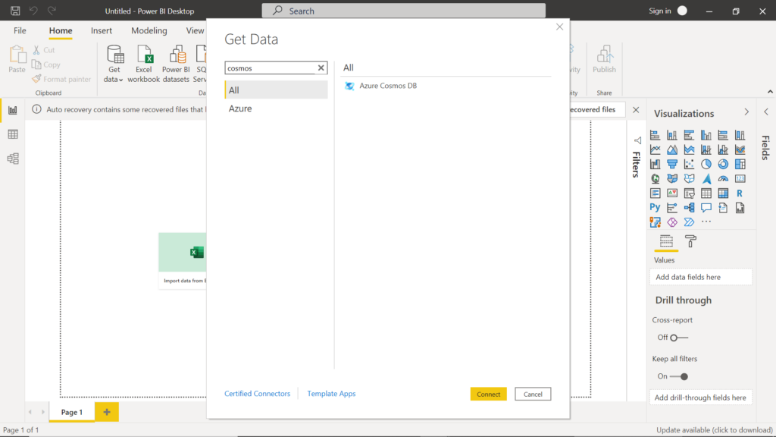Switch to Data view in the left sidebar
The height and width of the screenshot is (437, 776).
pos(12,134)
